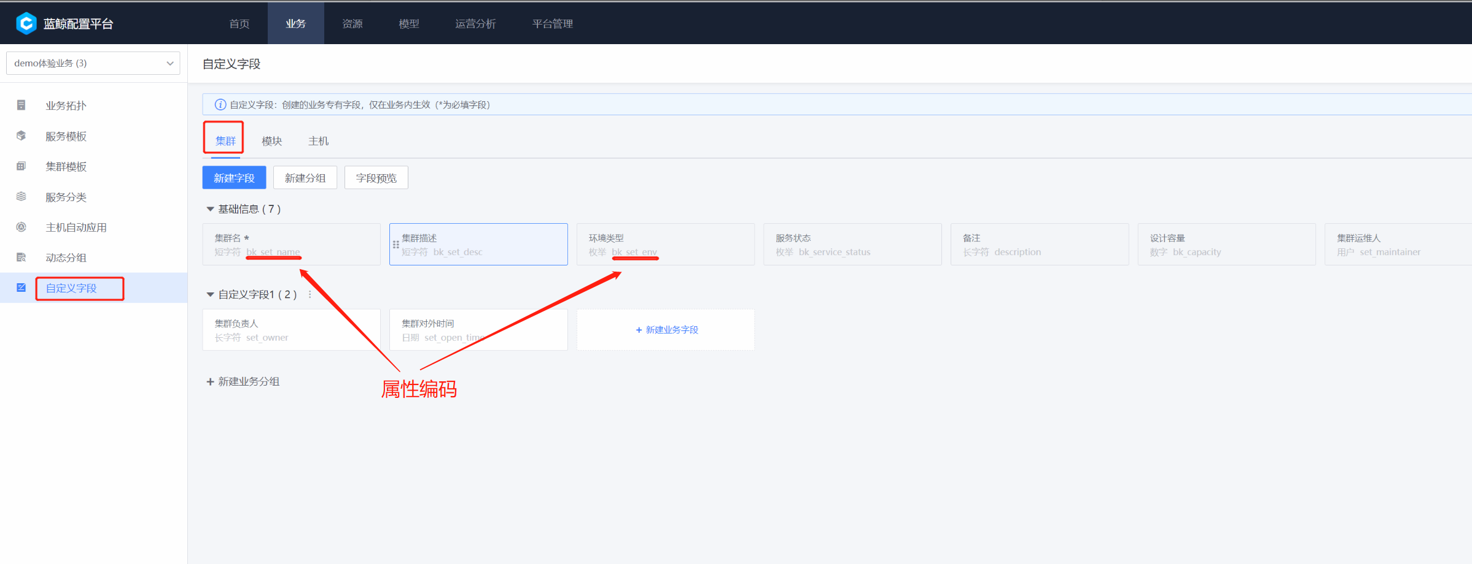Click the bk_set_desc code text
Viewport: 1472px width, 564px height.
pyautogui.click(x=458, y=252)
